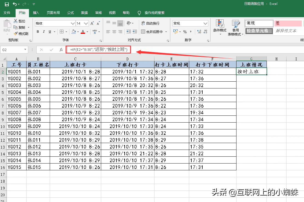Align text right
Screen dimensions: 304x202
(120, 32)
